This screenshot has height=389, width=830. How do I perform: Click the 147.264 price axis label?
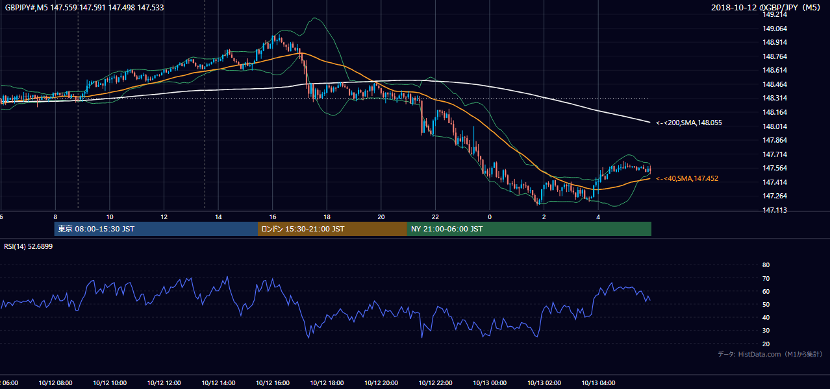(x=775, y=196)
